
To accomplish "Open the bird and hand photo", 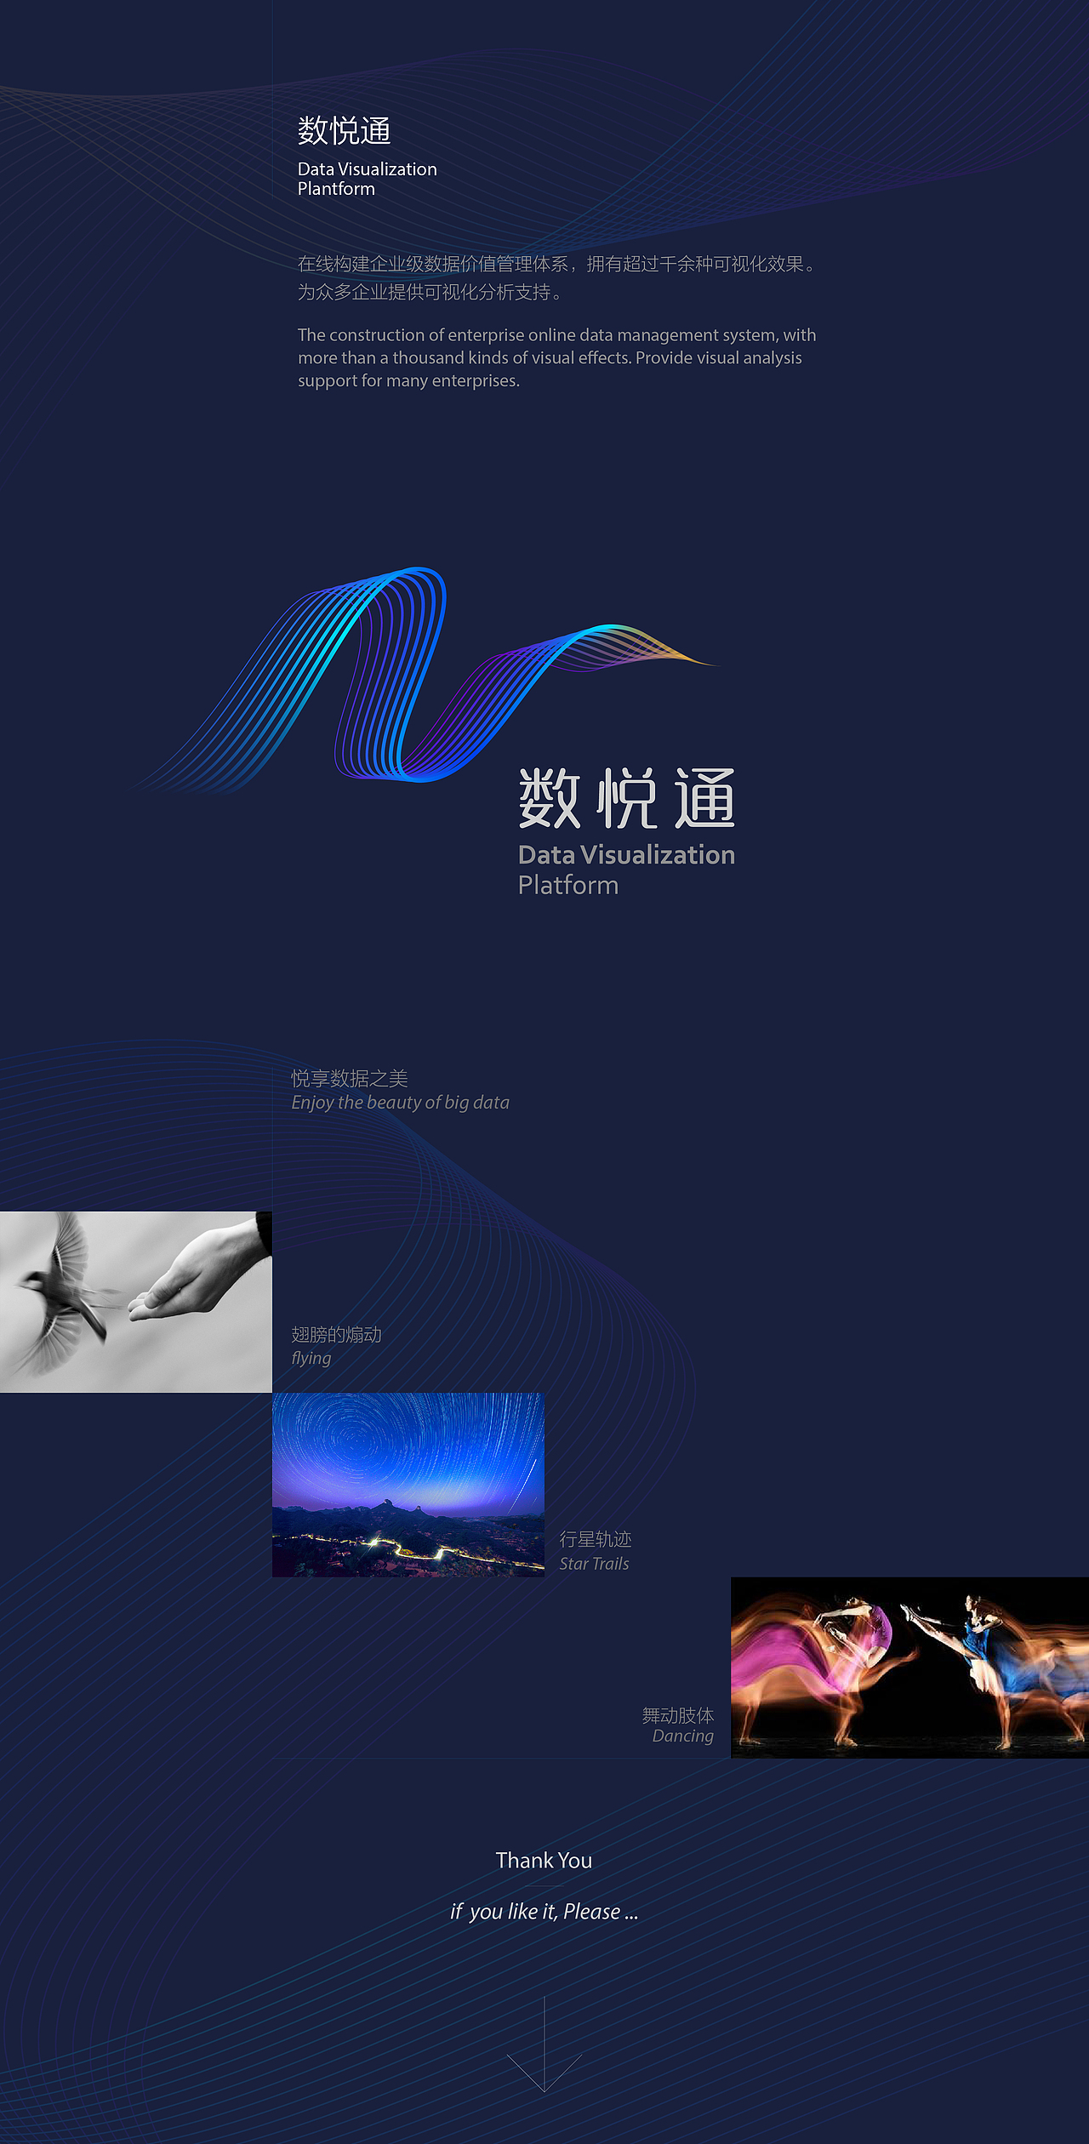I will point(136,1302).
